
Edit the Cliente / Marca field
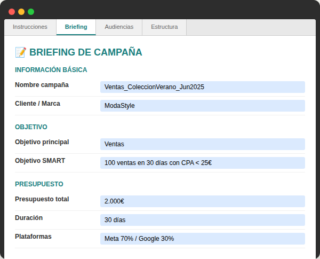202,106
